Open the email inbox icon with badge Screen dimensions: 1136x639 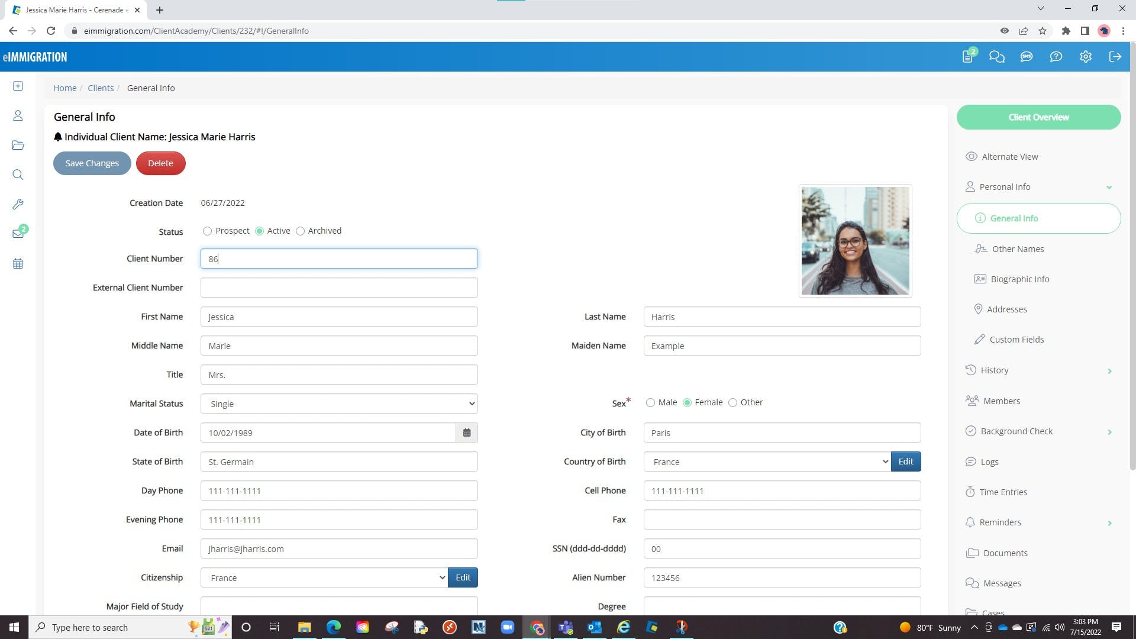[x=18, y=234]
